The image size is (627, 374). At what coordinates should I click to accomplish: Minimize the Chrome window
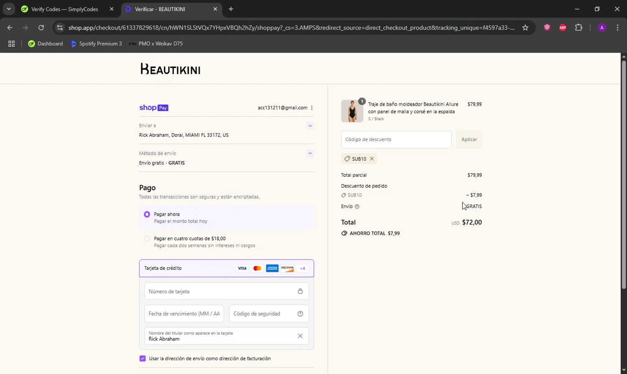coord(577,9)
